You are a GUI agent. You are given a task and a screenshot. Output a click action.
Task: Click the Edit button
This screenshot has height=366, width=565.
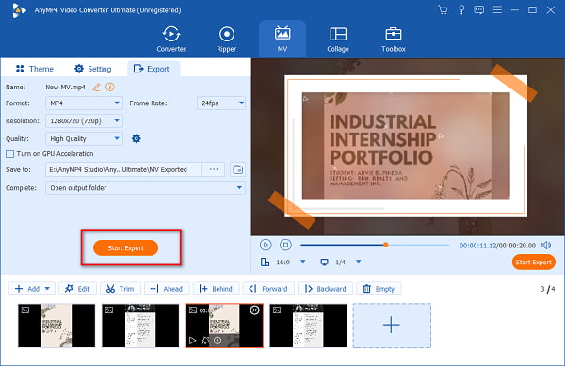point(77,289)
